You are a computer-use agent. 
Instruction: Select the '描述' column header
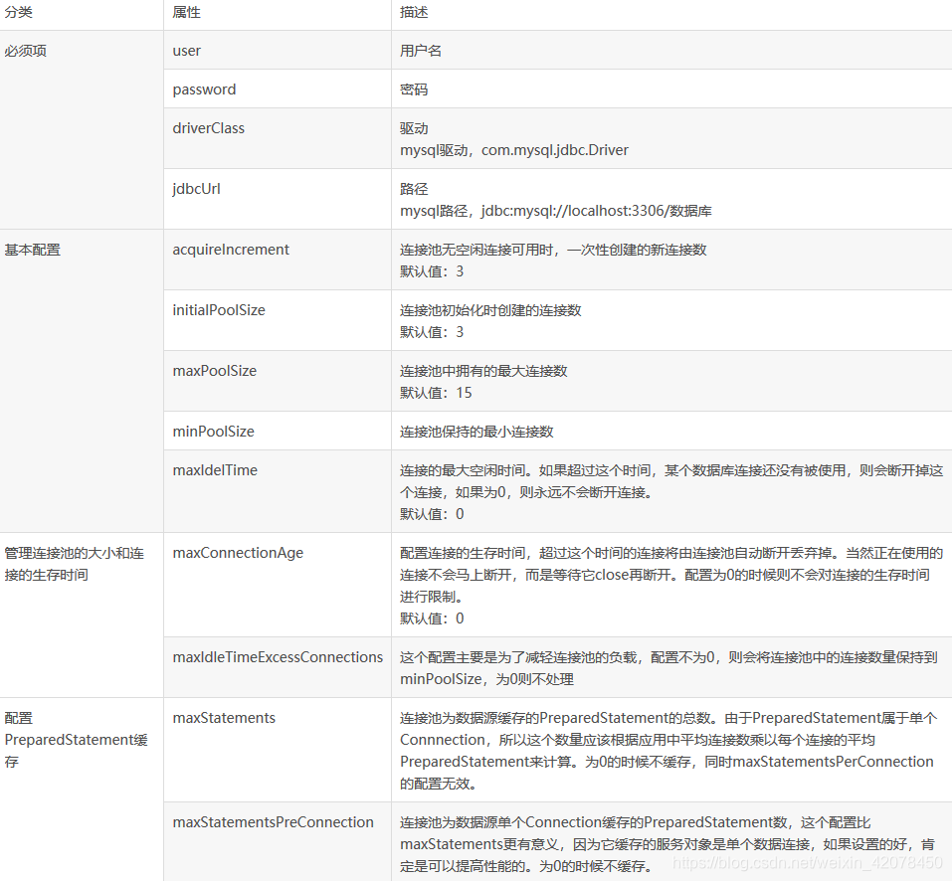(x=671, y=13)
